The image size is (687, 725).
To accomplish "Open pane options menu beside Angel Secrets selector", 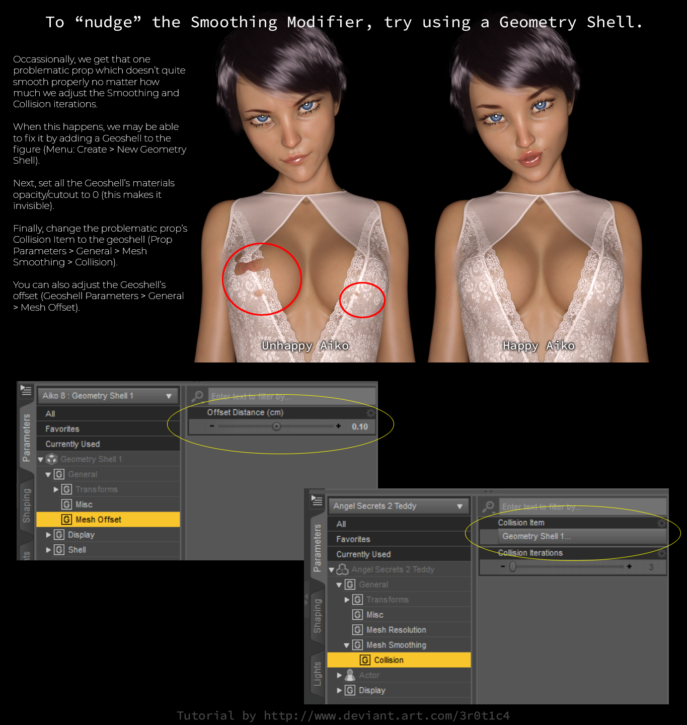I will tap(317, 500).
